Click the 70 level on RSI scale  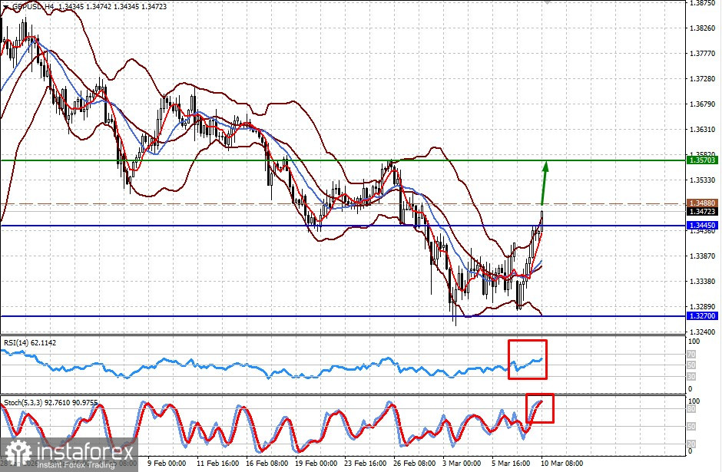tap(691, 355)
